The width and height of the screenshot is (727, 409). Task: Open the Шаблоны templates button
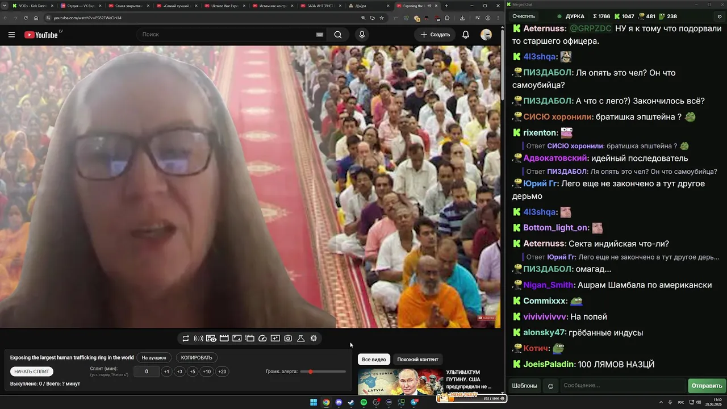click(525, 386)
